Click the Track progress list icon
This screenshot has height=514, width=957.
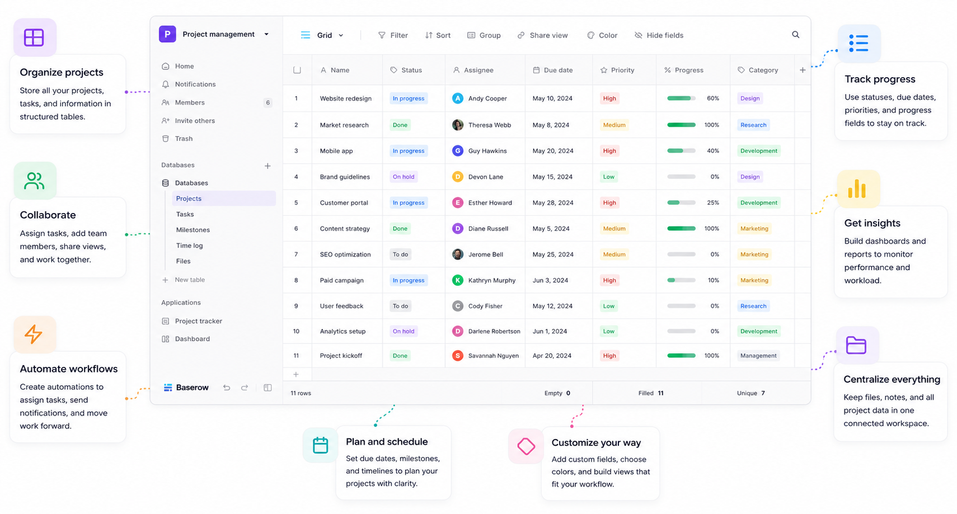[x=859, y=43]
